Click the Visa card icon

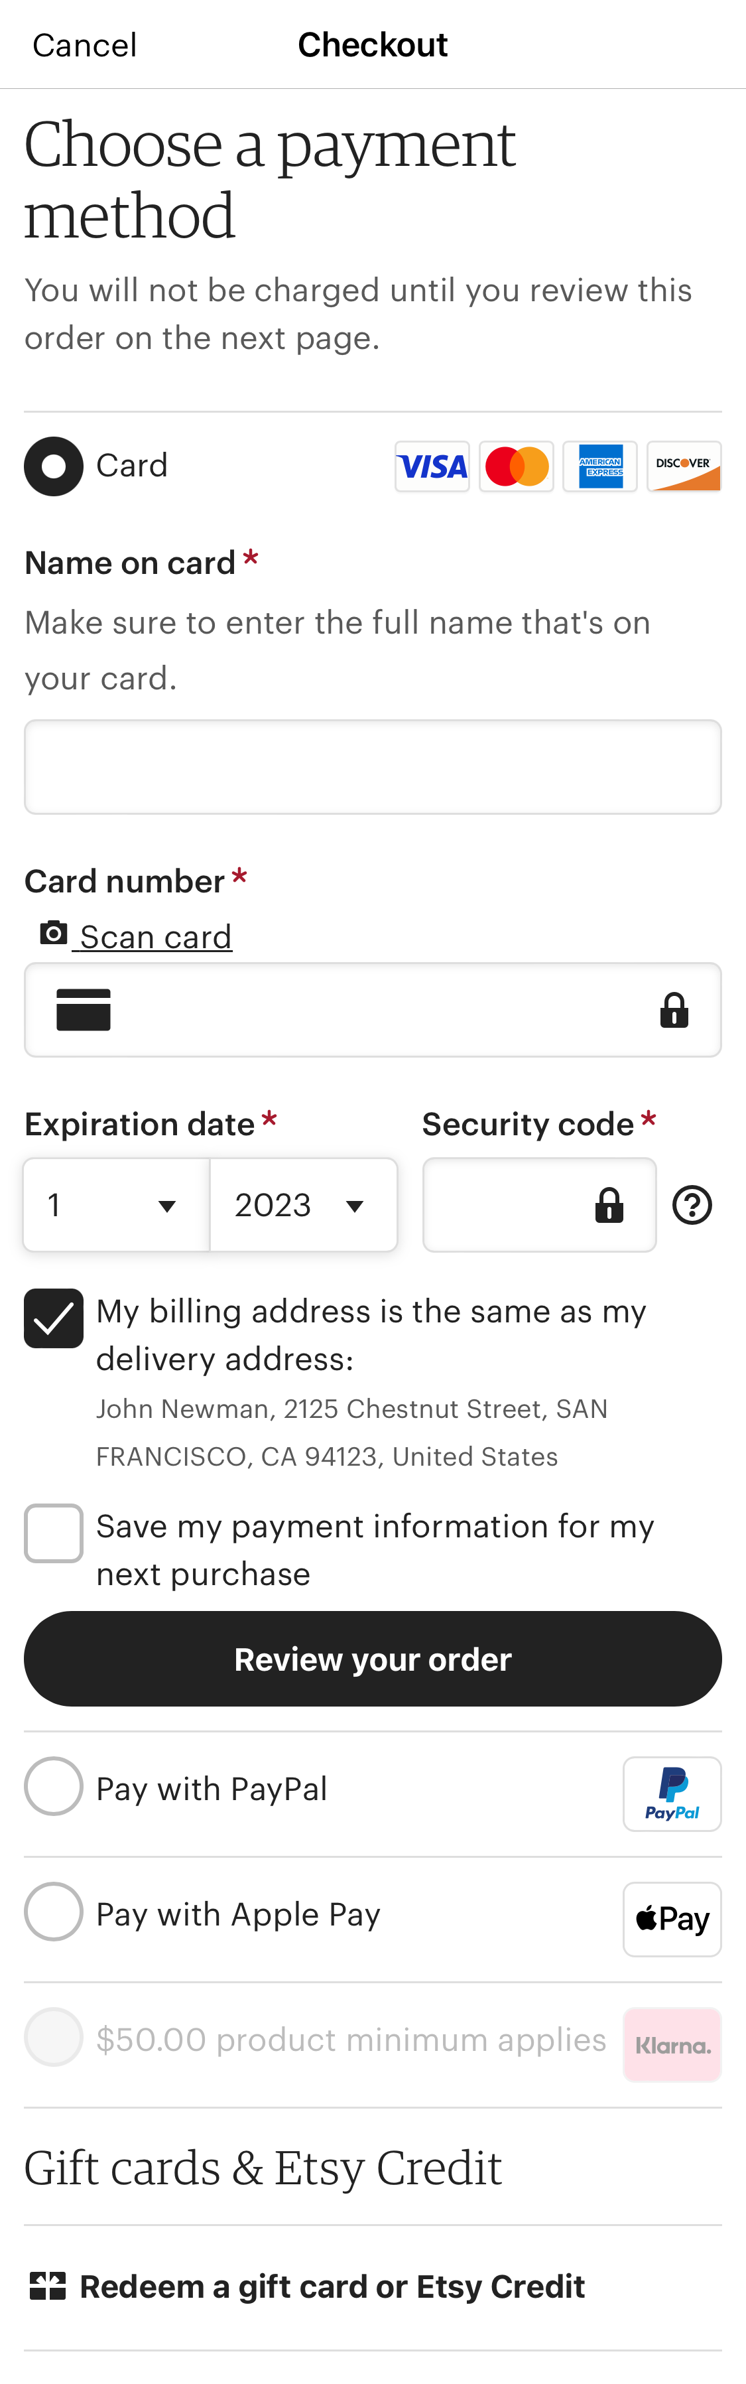click(x=432, y=466)
